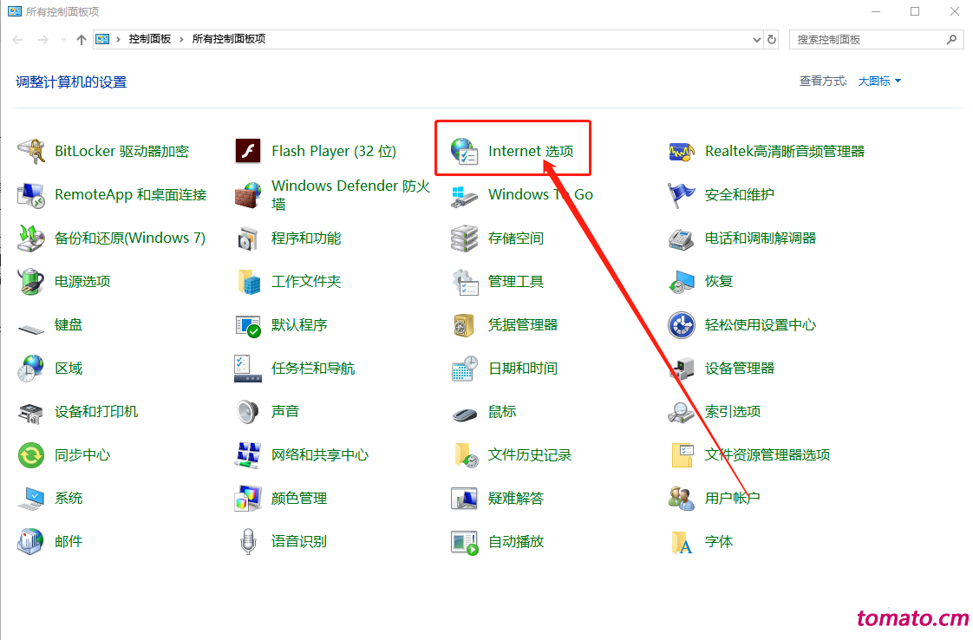Click the Realtek高清晰音频管理器 icon
Viewport: 973px width, 640px height.
(x=682, y=151)
